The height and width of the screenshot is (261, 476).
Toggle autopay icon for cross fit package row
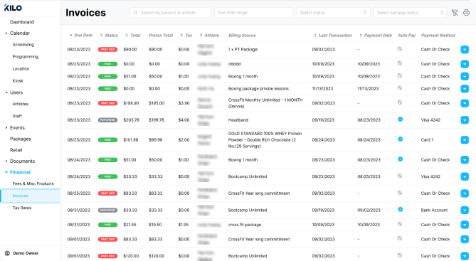(400, 224)
